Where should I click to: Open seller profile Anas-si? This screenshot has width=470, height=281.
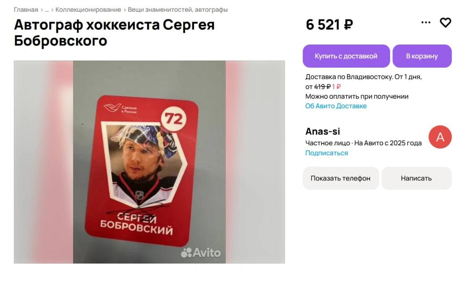pyautogui.click(x=323, y=131)
